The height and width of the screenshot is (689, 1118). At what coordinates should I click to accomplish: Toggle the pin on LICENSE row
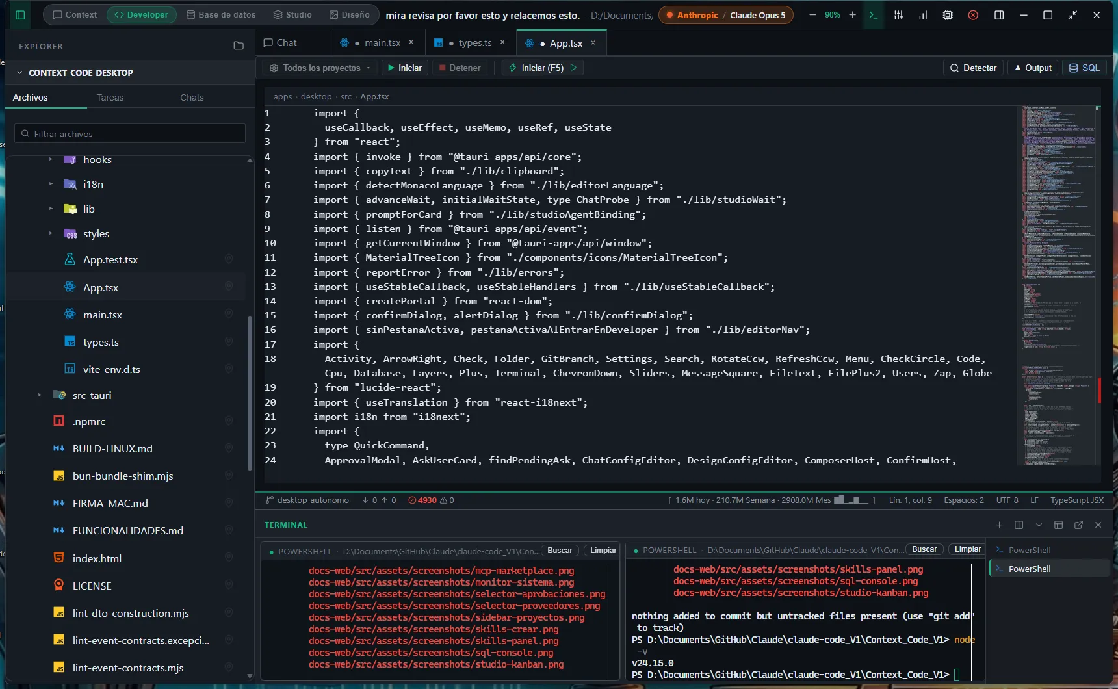[229, 585]
